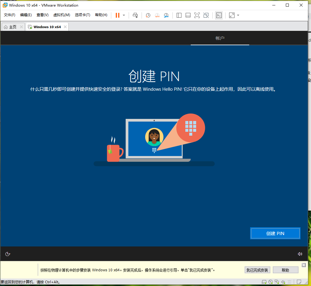311x286 pixels.
Task: Click the 创建 PIN heading text
Action: 154,76
